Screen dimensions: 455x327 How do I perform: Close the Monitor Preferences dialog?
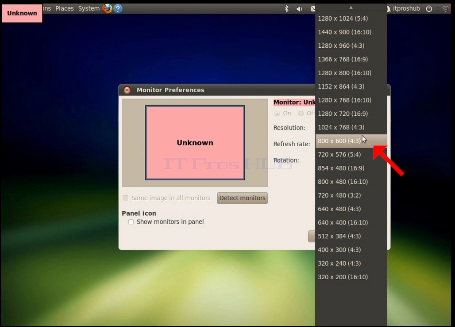127,90
